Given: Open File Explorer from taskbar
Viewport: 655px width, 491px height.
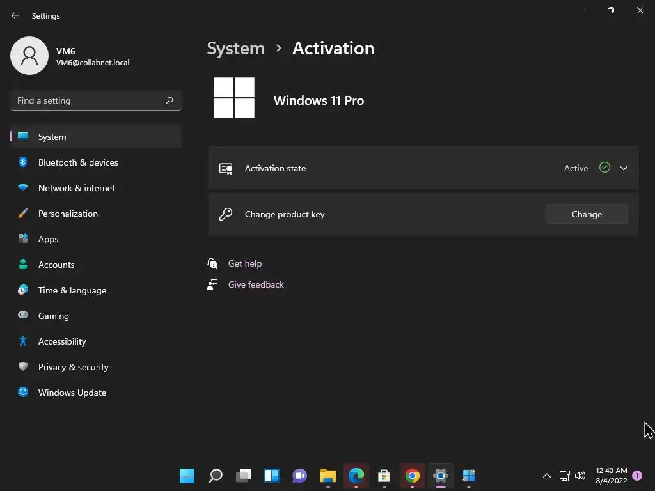Looking at the screenshot, I should [x=328, y=476].
